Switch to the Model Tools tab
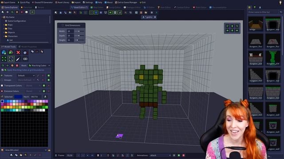Screen dimensions: 284x159 (x=8, y=47)
